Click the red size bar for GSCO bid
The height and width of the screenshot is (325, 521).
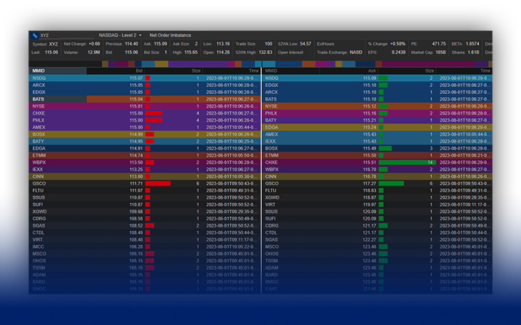coord(158,183)
